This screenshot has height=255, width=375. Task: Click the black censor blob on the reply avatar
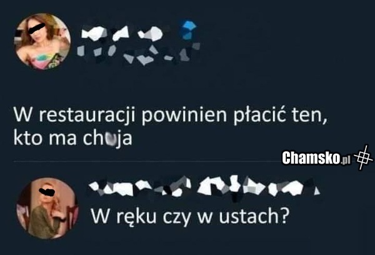(x=46, y=191)
